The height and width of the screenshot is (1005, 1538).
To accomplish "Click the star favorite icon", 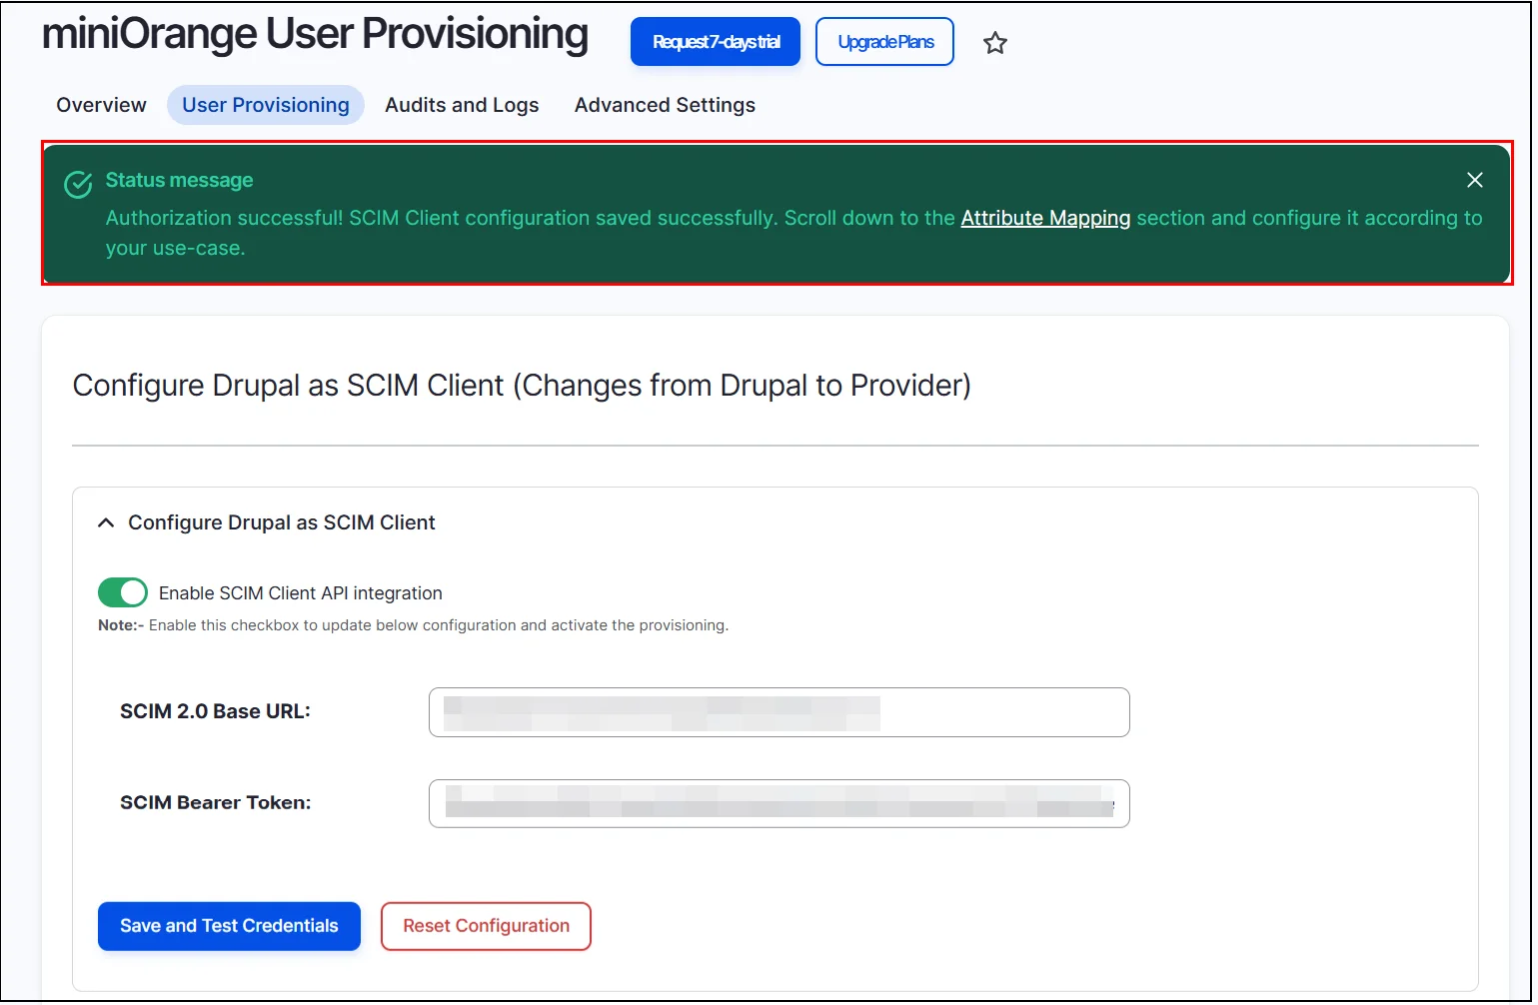I will [x=994, y=43].
